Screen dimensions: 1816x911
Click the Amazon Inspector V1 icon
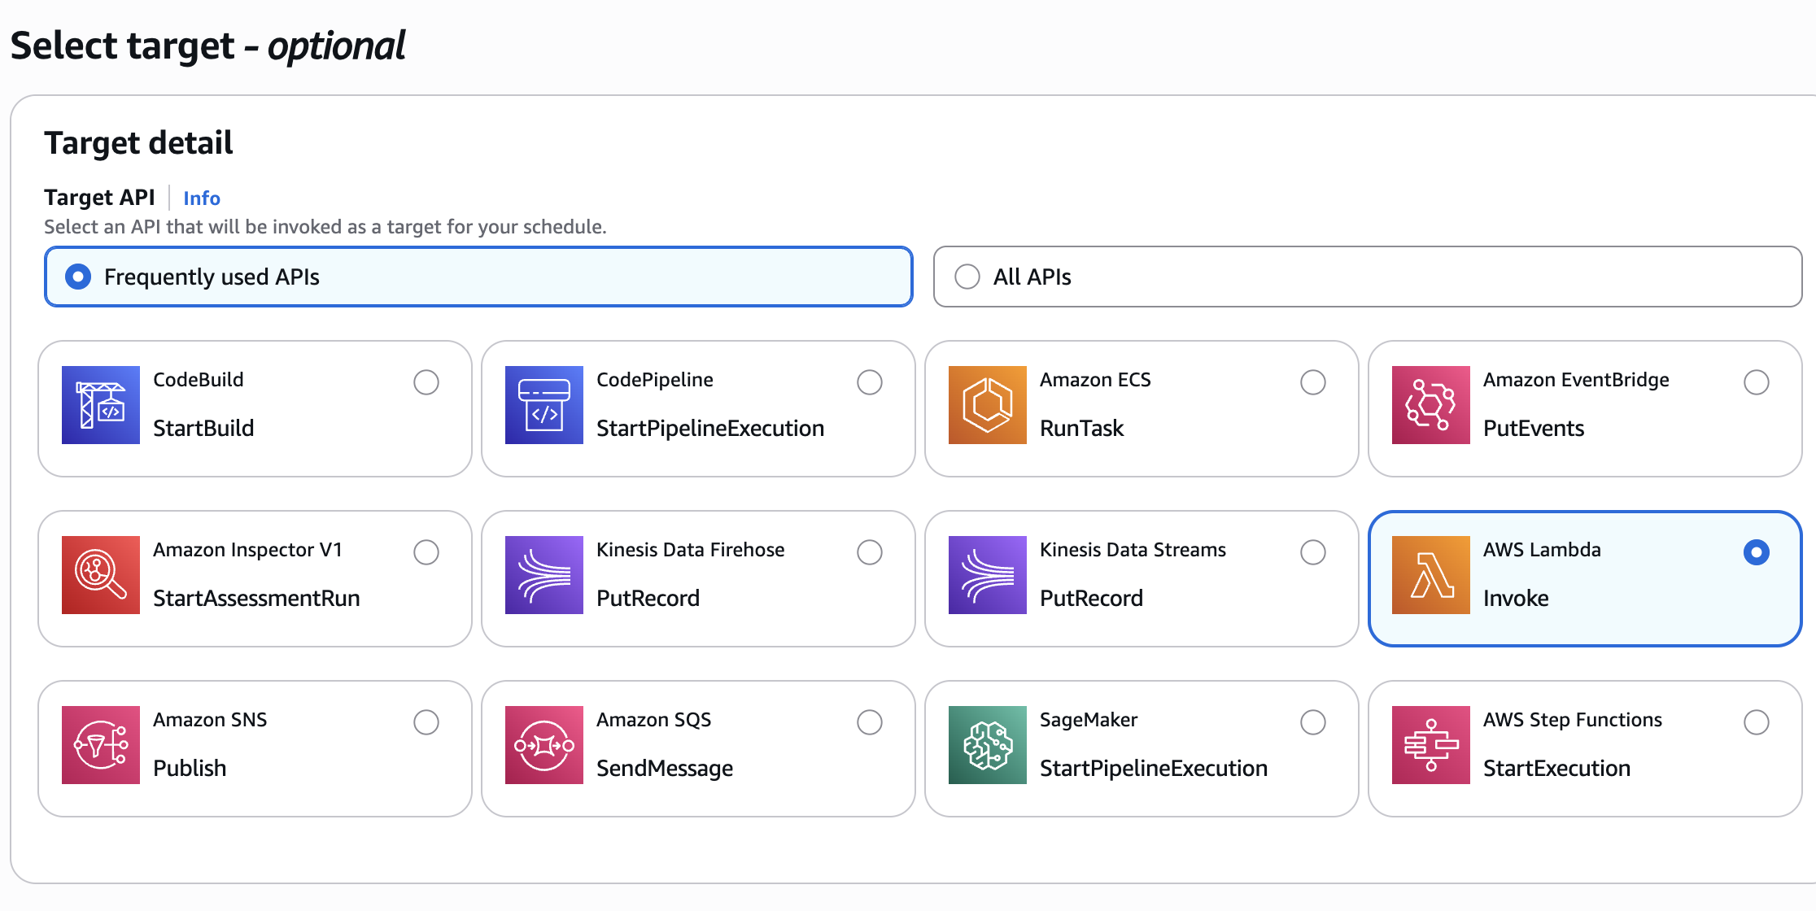coord(100,575)
